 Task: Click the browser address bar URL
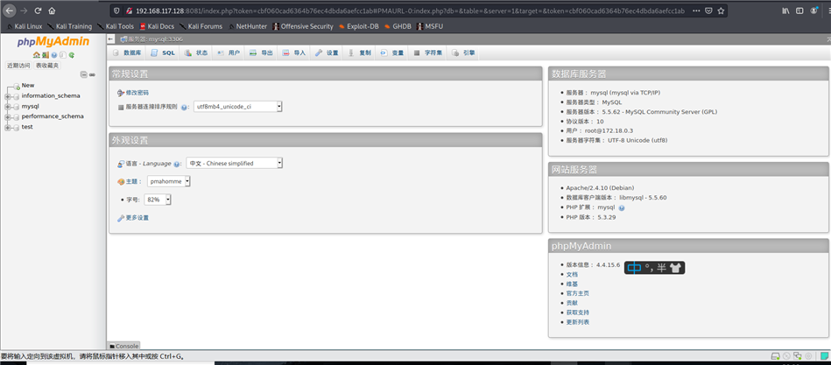(x=410, y=11)
